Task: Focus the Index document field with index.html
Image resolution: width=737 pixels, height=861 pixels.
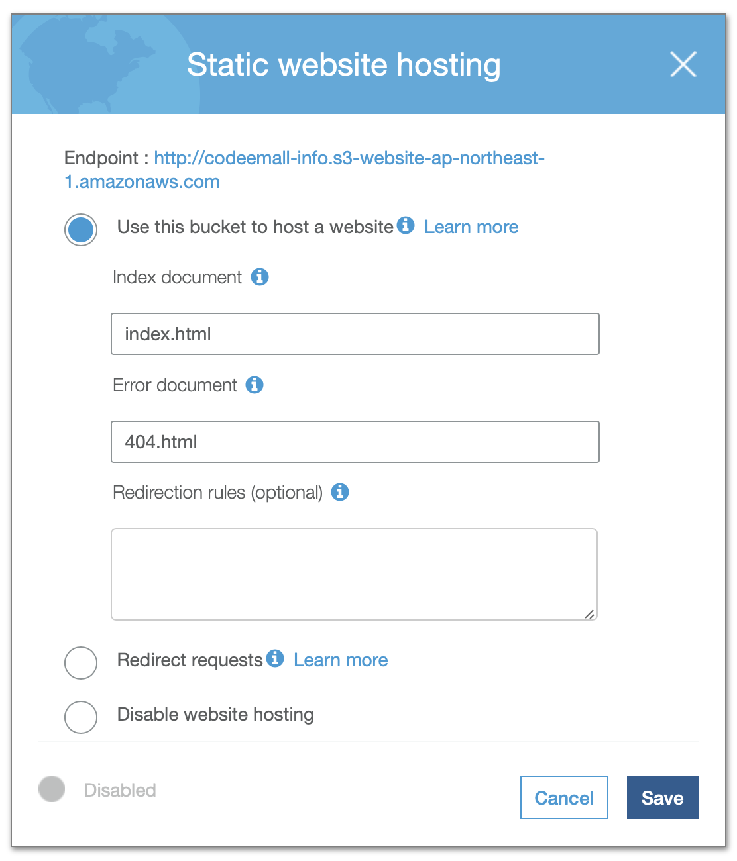Action: tap(355, 334)
